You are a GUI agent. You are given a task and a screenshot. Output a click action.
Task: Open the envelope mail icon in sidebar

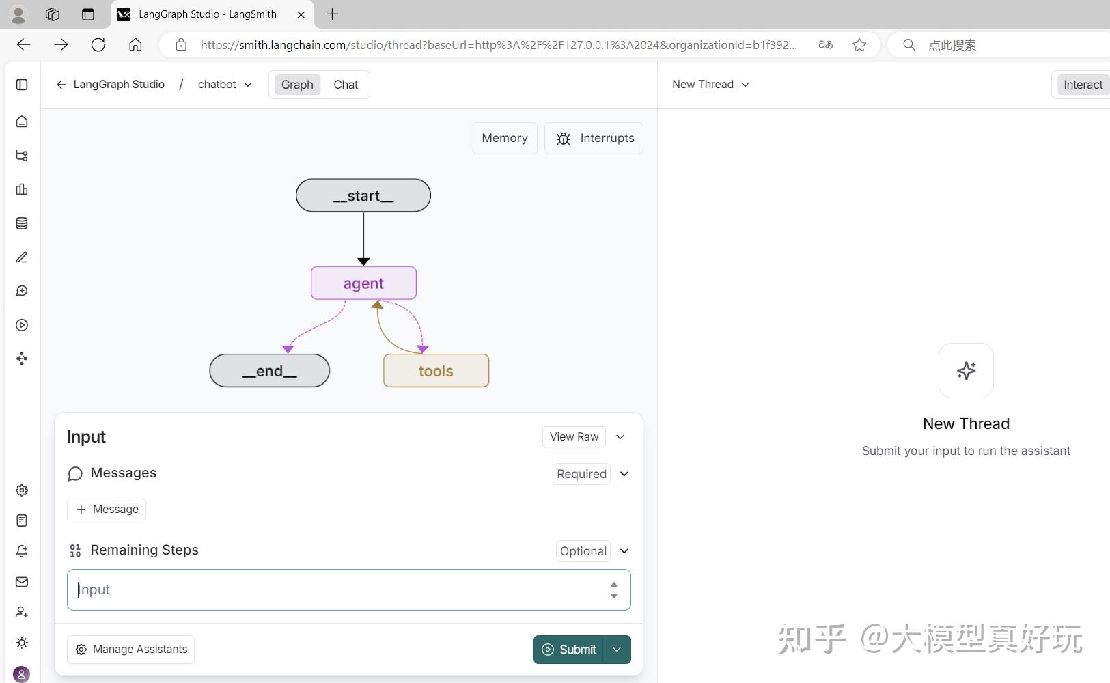tap(22, 582)
